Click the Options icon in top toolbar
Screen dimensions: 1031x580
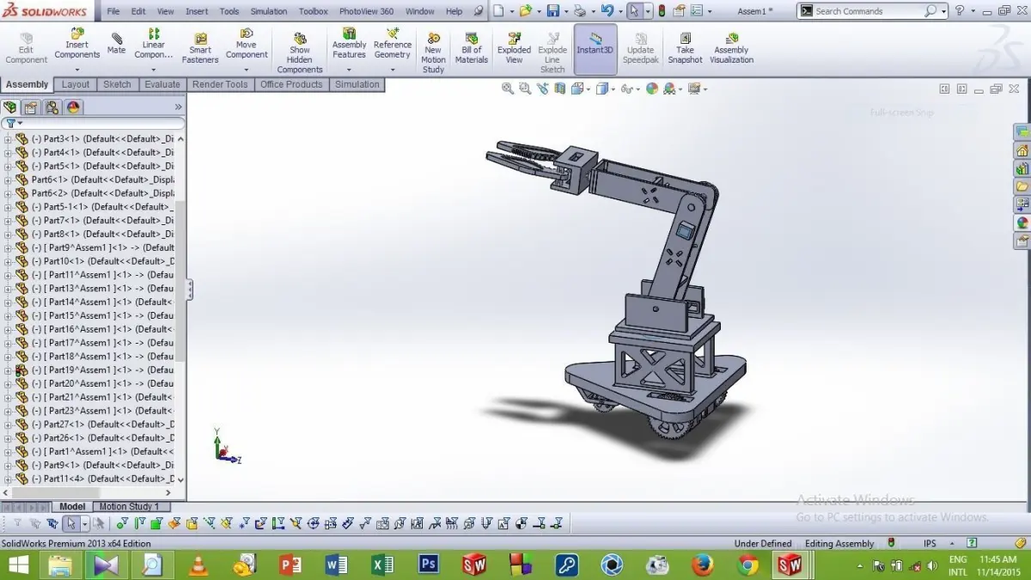697,11
